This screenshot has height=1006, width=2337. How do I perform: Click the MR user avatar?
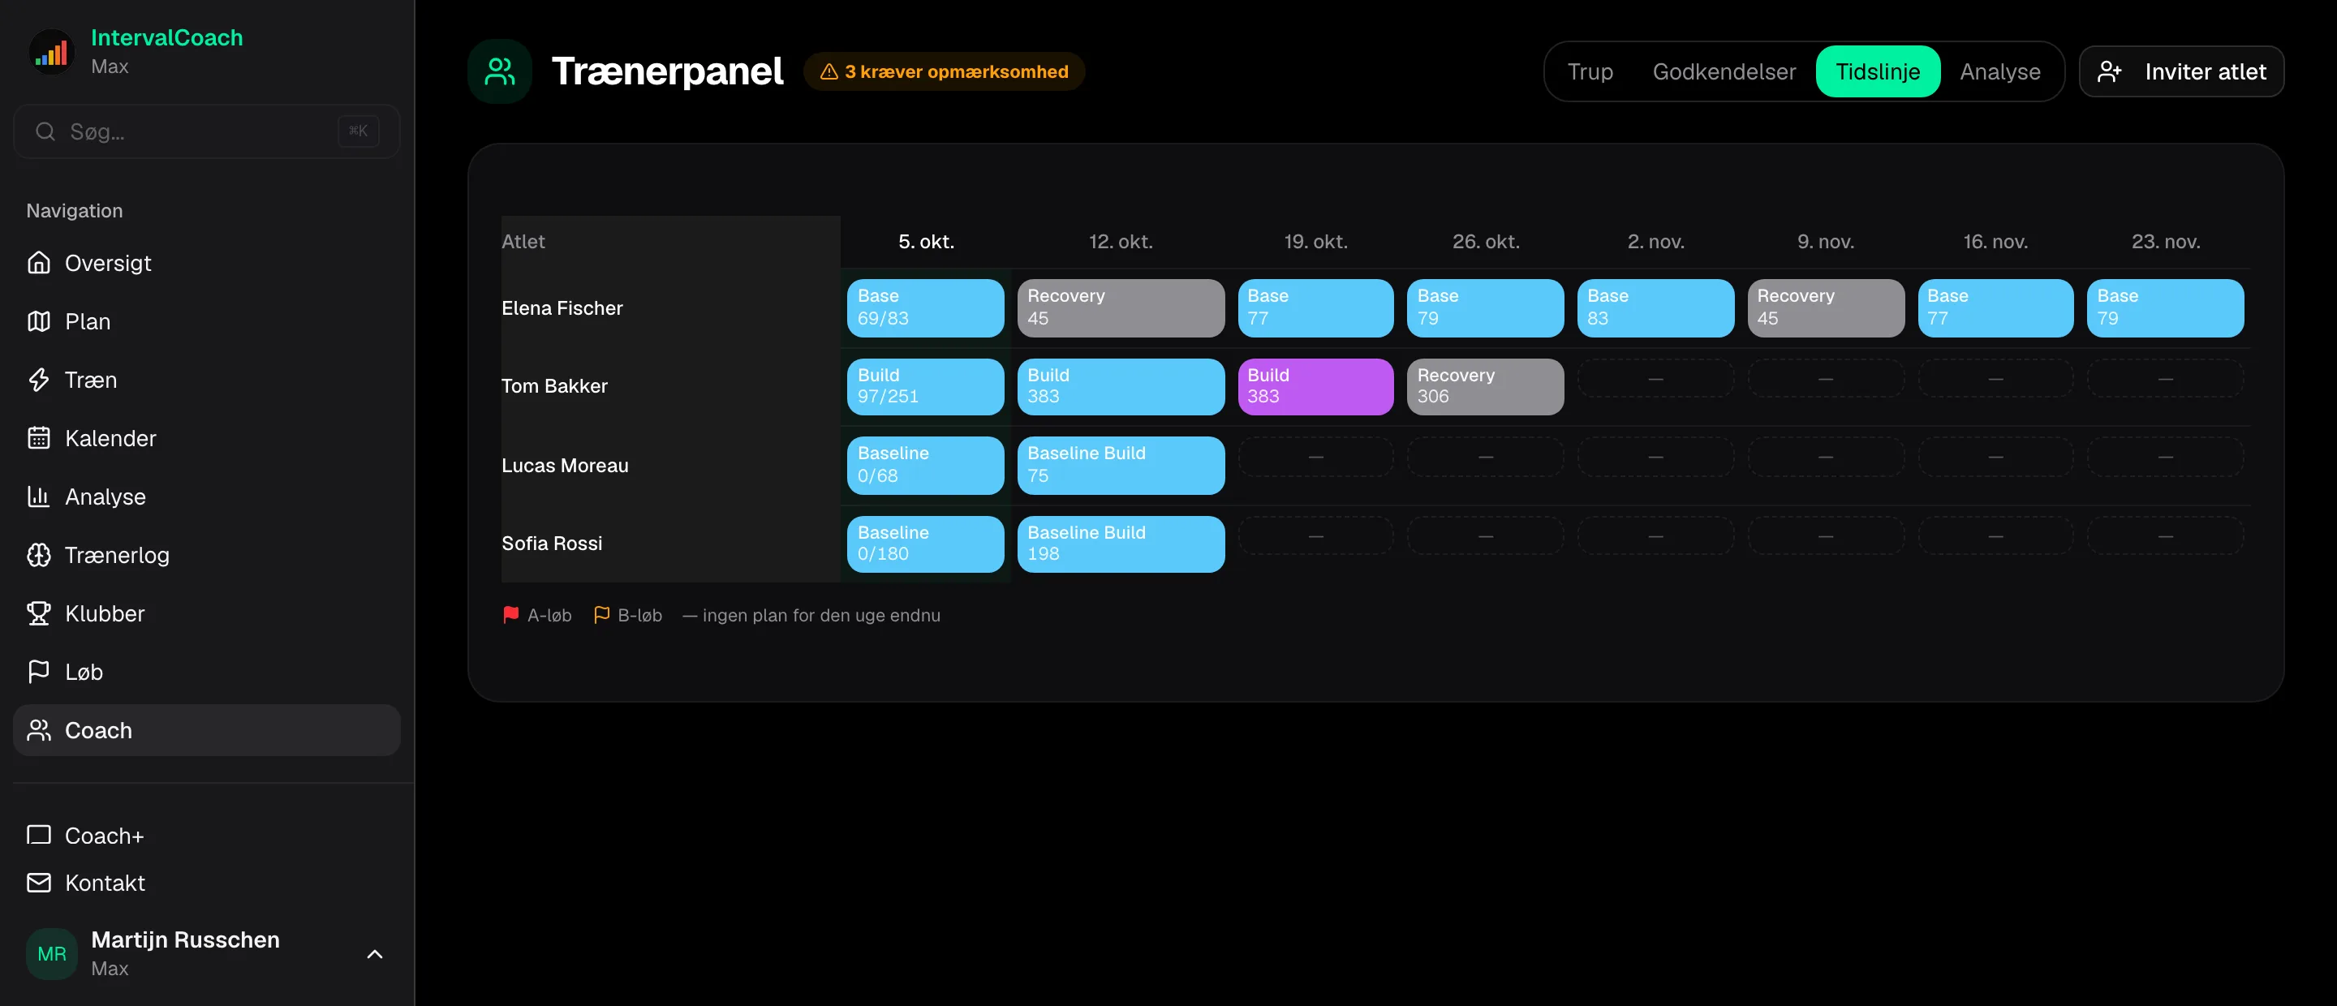tap(52, 953)
